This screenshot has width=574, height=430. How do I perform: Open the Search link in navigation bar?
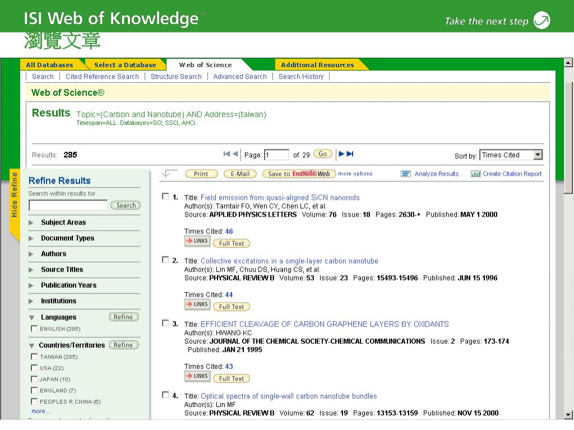pyautogui.click(x=43, y=76)
